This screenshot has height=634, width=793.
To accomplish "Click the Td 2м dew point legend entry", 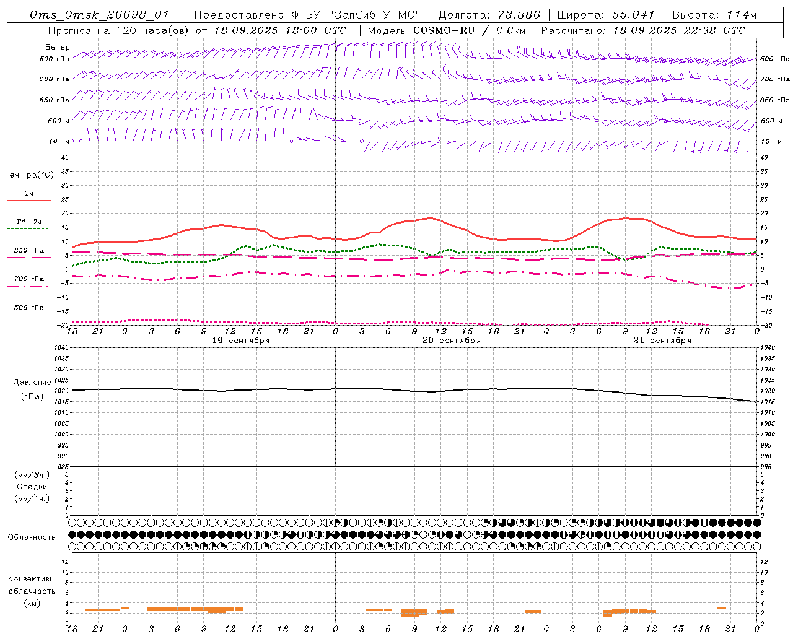I will (x=29, y=222).
